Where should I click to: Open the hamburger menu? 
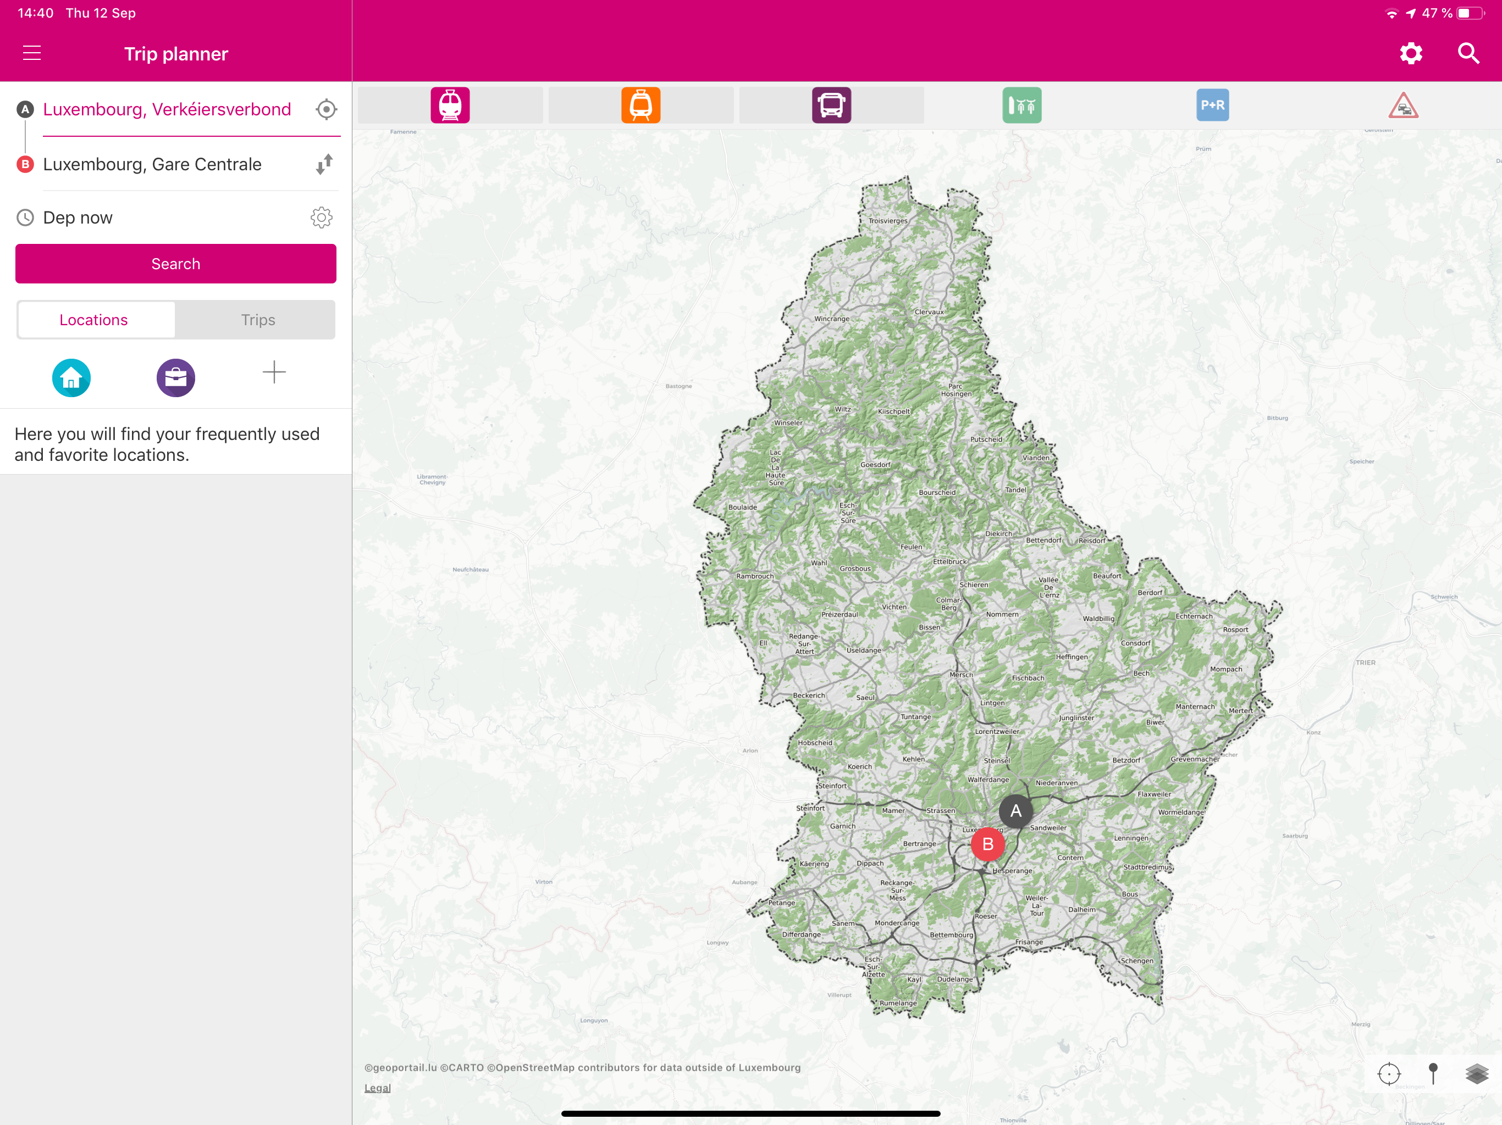[32, 53]
